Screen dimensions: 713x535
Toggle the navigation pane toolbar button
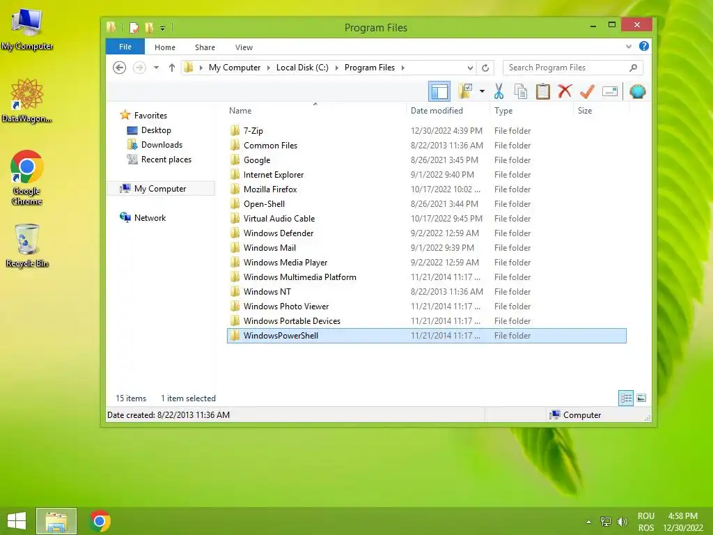tap(439, 91)
